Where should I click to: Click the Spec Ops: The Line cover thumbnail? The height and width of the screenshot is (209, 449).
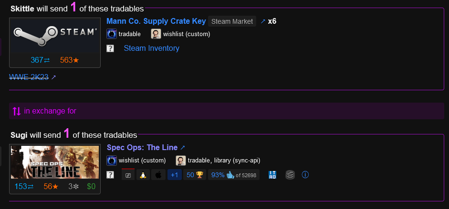tap(55, 162)
